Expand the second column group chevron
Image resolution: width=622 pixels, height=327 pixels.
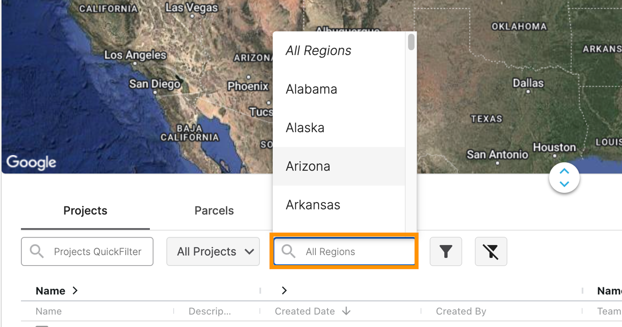click(284, 291)
